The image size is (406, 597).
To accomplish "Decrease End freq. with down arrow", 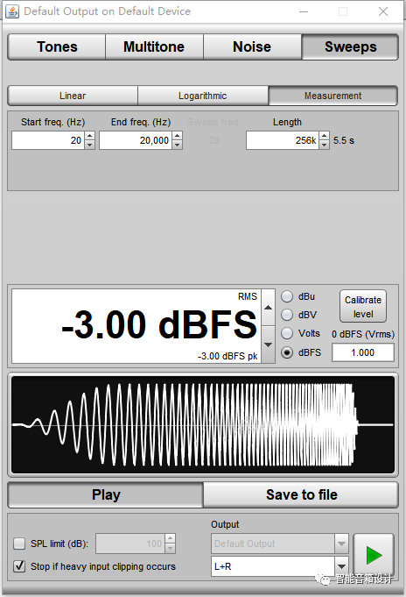I will [x=177, y=145].
